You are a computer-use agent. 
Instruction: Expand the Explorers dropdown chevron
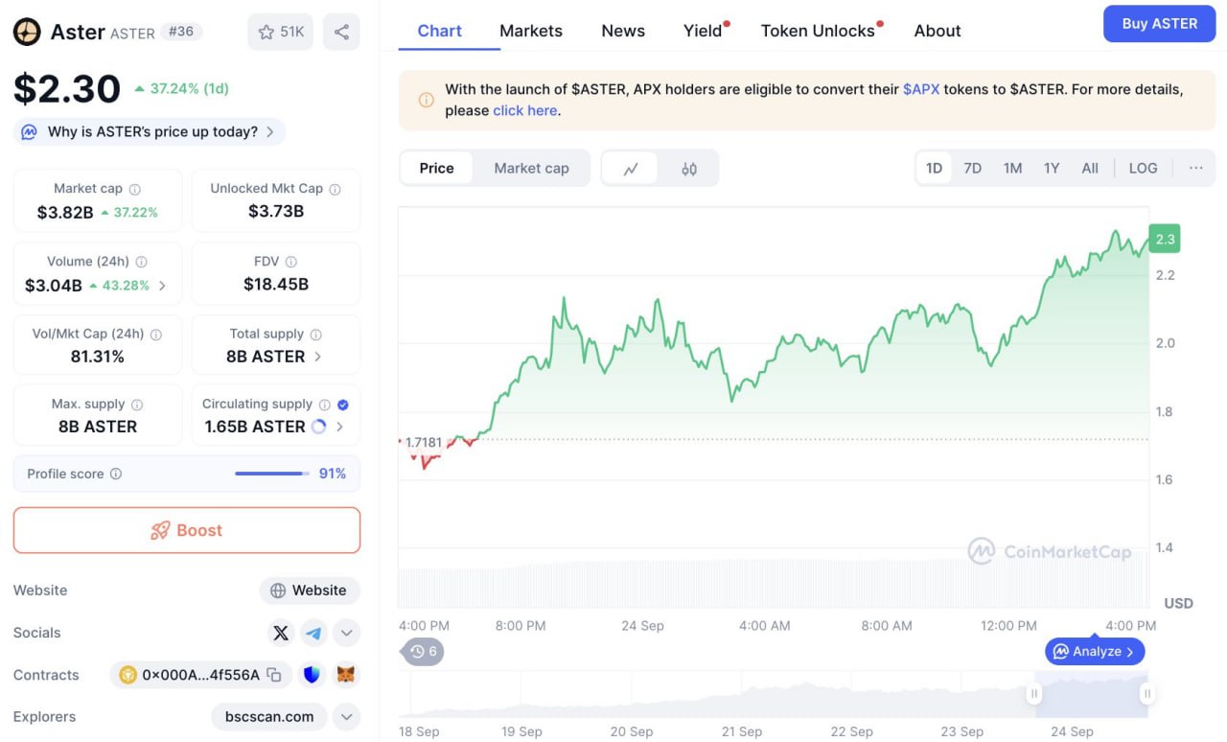(x=346, y=716)
